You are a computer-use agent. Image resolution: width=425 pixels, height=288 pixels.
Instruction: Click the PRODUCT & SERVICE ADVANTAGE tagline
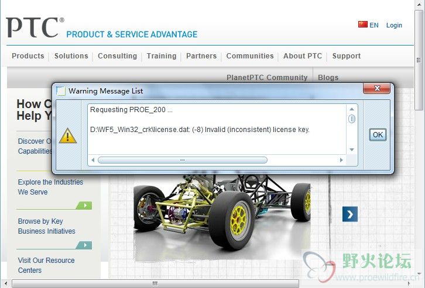point(132,34)
